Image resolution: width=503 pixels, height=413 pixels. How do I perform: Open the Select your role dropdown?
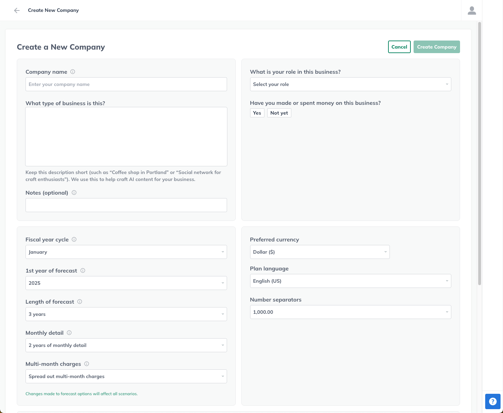(350, 84)
